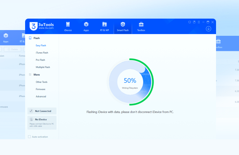
Task: Click the Flash section phone icon
Action: click(x=30, y=38)
